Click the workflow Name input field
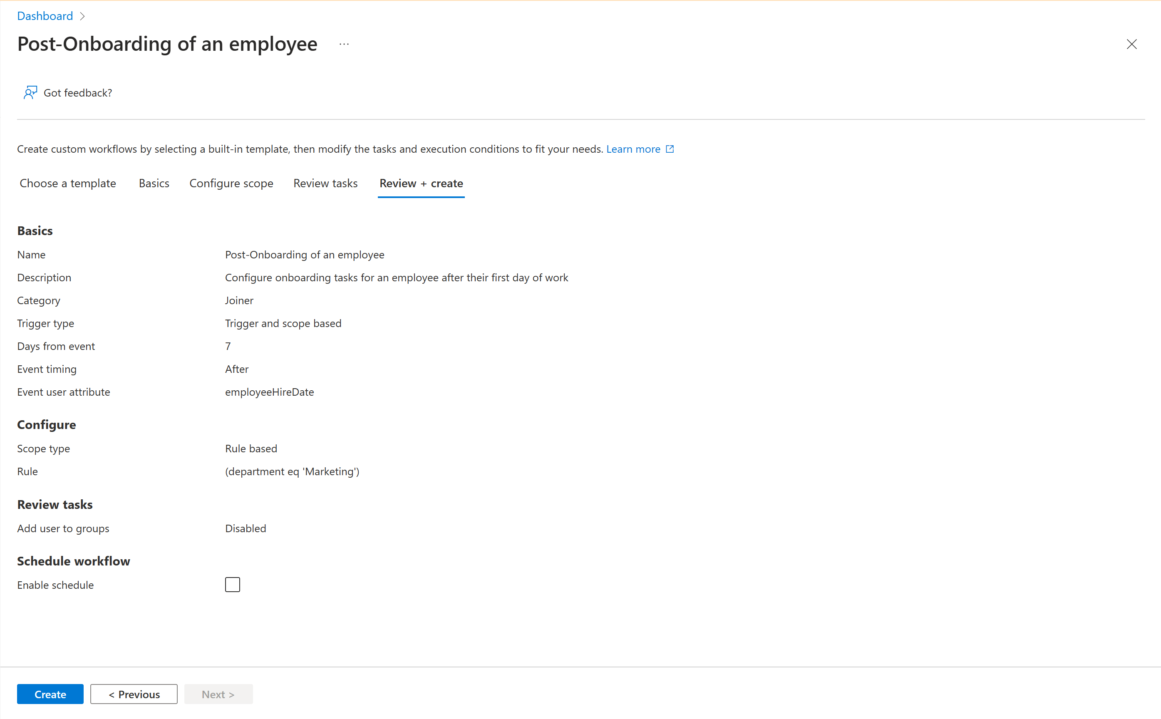Viewport: 1161px width, 719px height. click(x=305, y=255)
